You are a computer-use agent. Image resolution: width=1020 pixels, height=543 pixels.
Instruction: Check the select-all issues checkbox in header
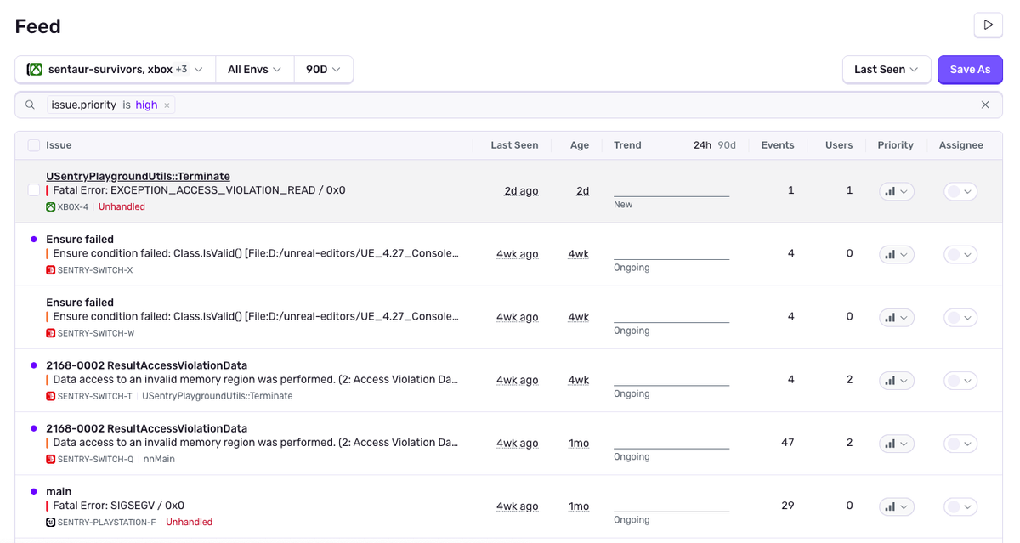click(34, 145)
